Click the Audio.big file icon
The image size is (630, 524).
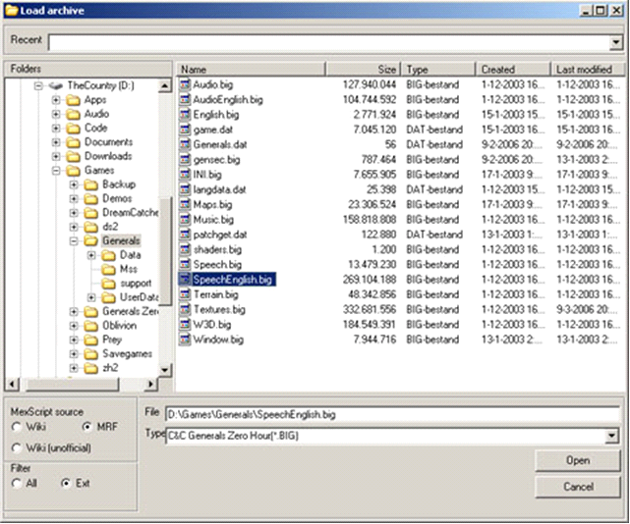click(185, 85)
